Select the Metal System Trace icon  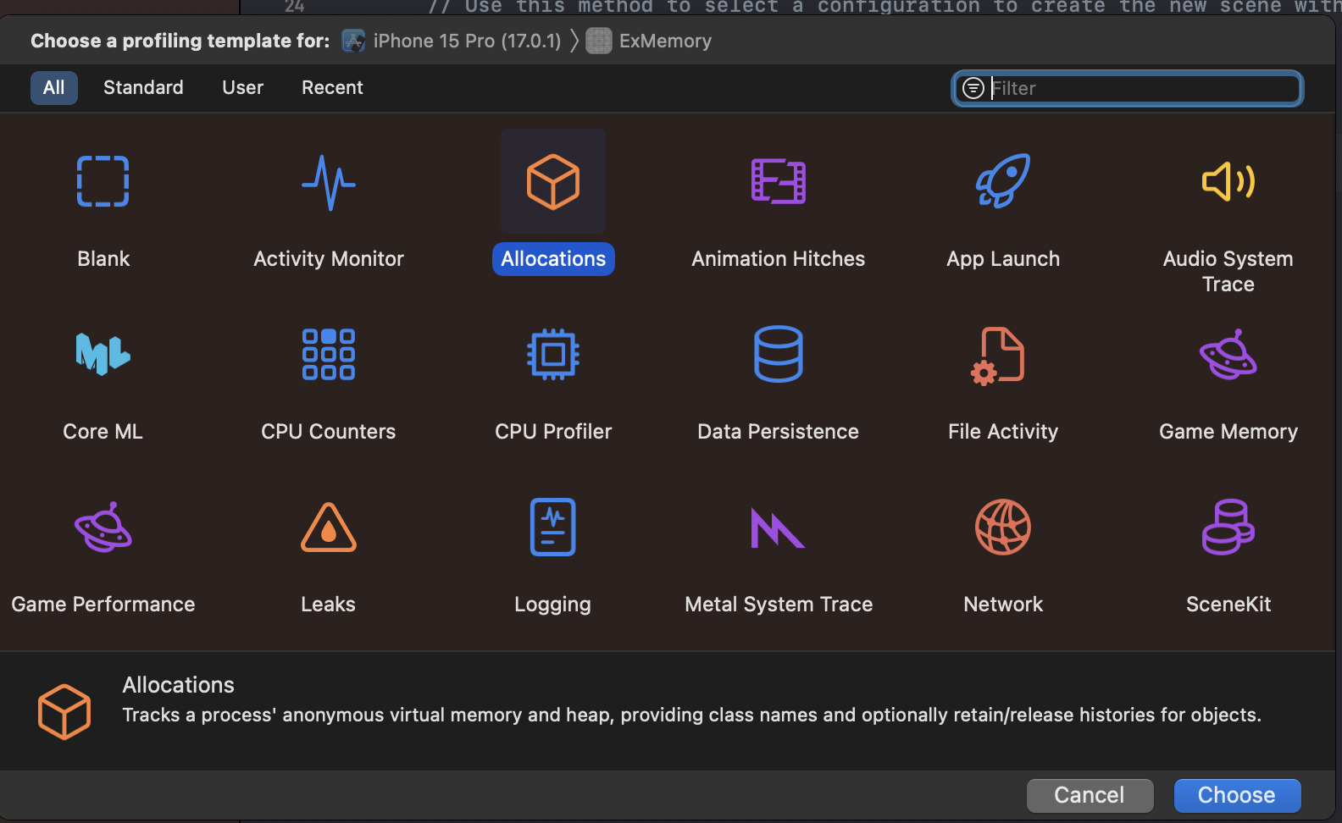[778, 527]
